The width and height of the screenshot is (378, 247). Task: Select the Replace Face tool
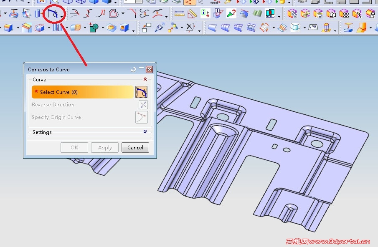[160, 28]
